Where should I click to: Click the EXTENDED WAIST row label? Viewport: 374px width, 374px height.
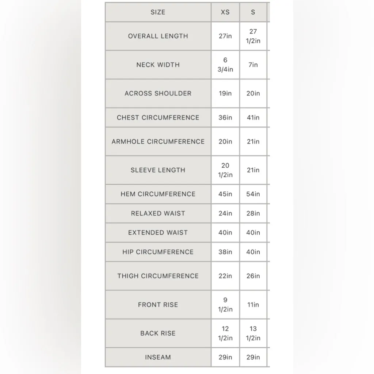pos(158,233)
